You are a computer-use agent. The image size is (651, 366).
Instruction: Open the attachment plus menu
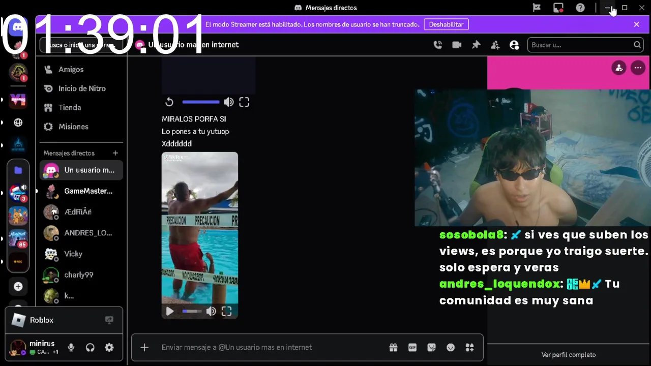(x=144, y=347)
